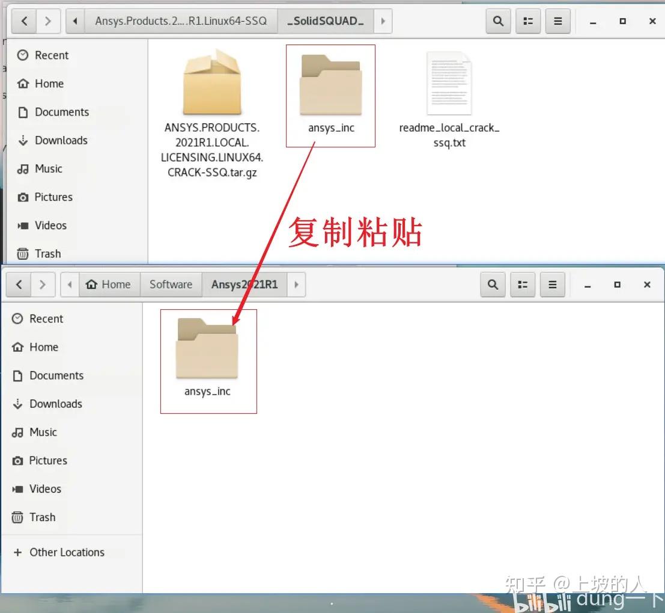Screen dimensions: 665x613
Task: Switch to list view in bottom window
Action: 522,284
